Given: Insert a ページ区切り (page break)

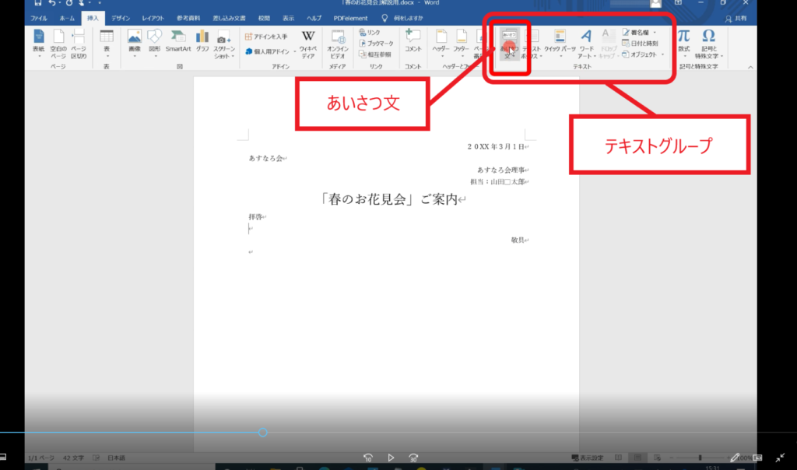Looking at the screenshot, I should 79,42.
